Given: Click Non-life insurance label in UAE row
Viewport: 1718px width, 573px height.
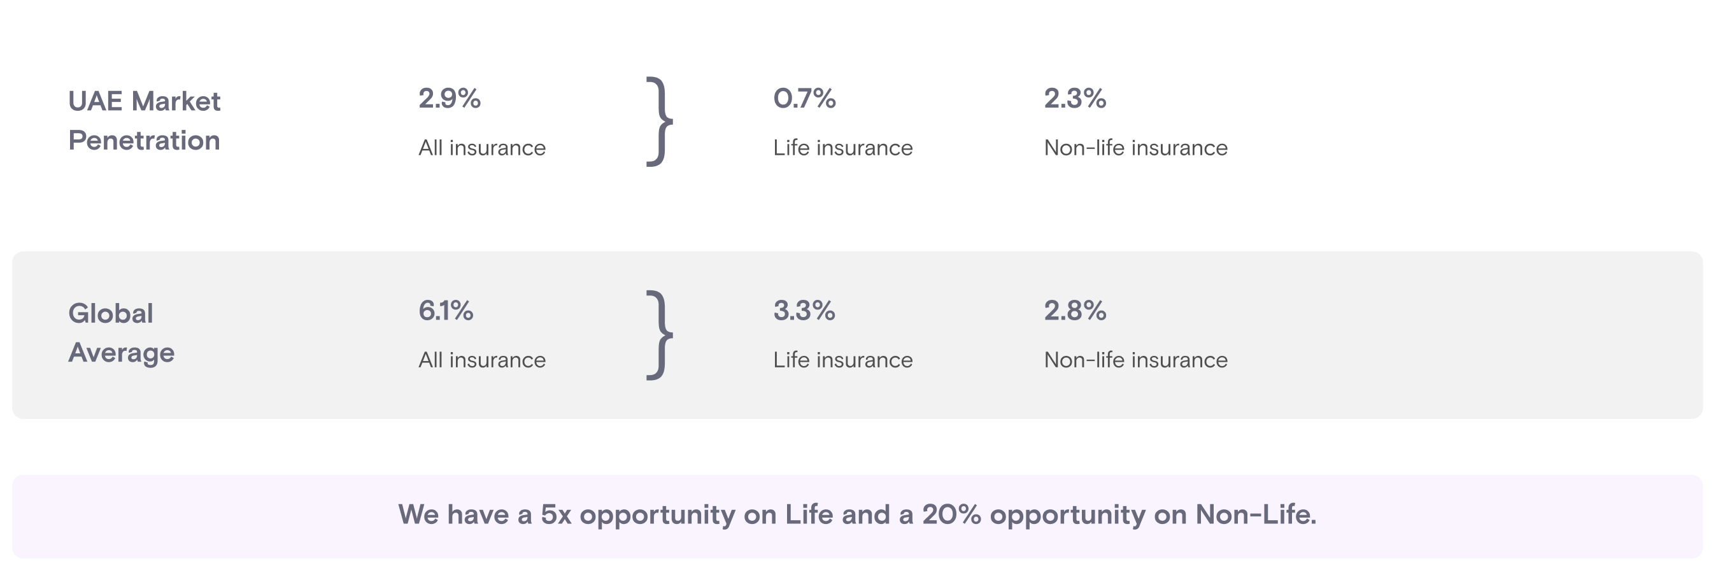Looking at the screenshot, I should pyautogui.click(x=1135, y=148).
